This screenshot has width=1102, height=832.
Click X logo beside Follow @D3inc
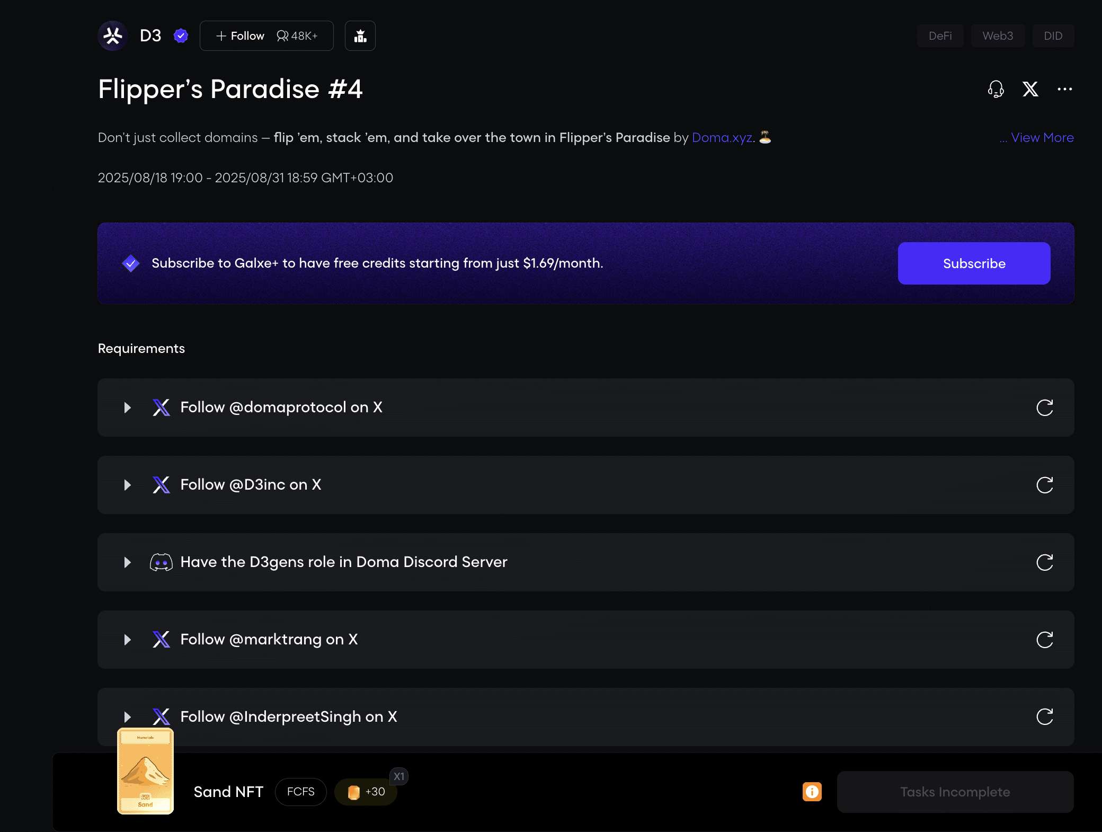click(161, 485)
